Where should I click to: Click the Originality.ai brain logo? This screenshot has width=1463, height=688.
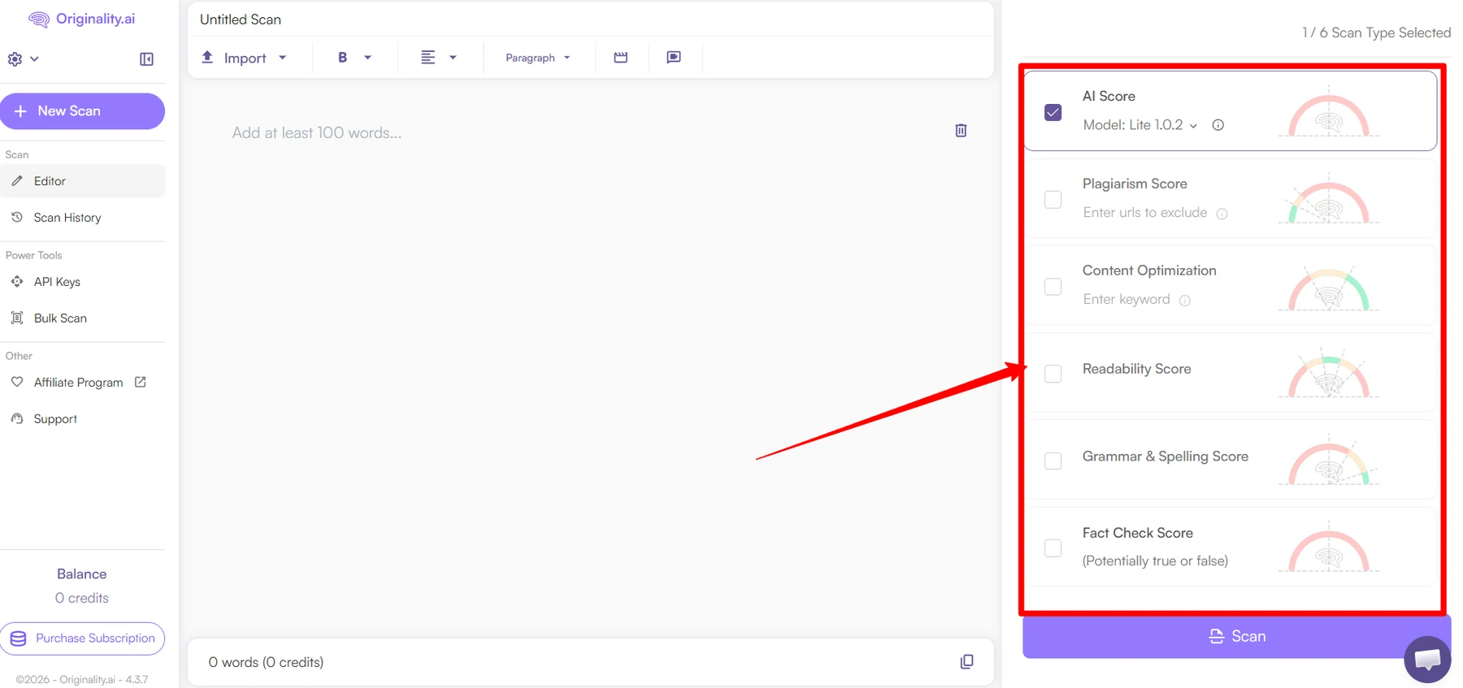coord(38,19)
